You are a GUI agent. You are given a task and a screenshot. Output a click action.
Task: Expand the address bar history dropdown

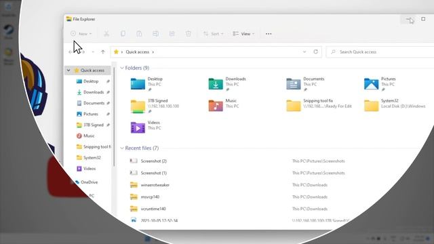[304, 52]
